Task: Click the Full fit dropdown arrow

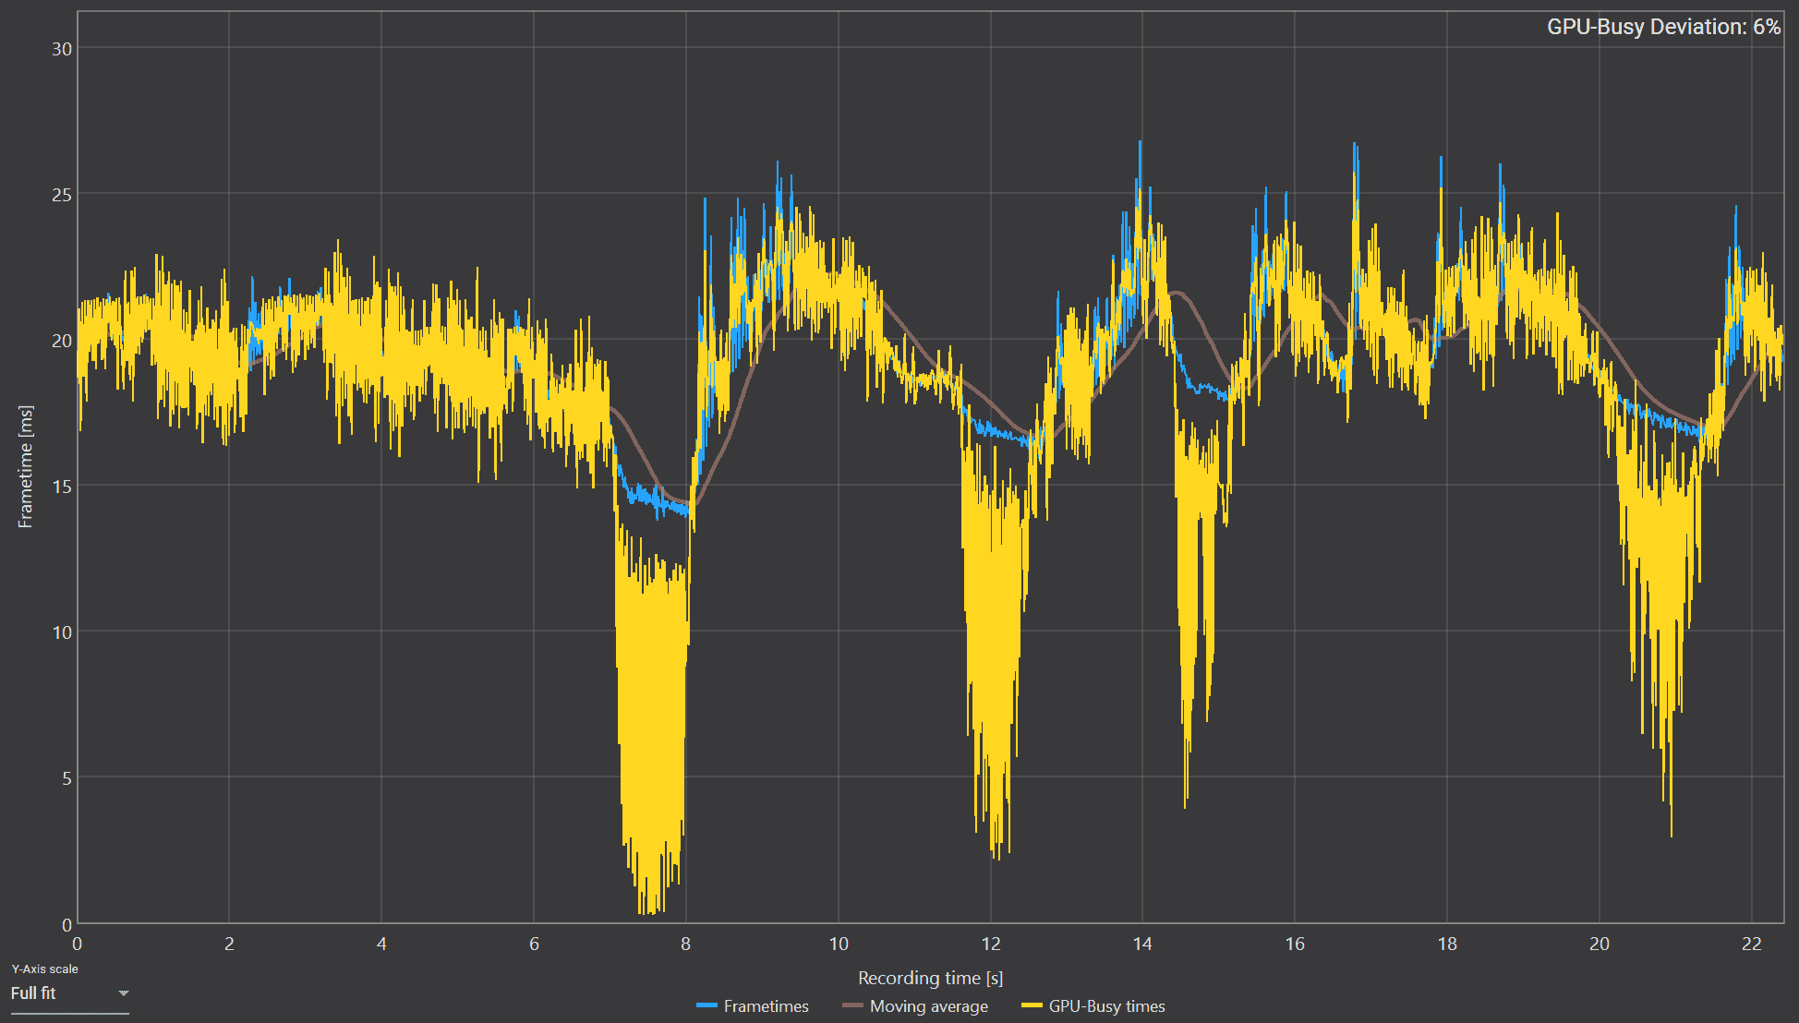Action: tap(123, 993)
